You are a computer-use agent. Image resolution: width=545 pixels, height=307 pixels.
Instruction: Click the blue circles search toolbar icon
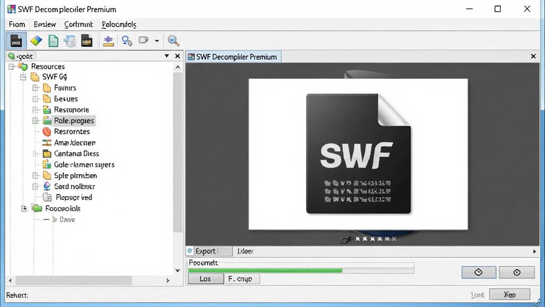(127, 41)
